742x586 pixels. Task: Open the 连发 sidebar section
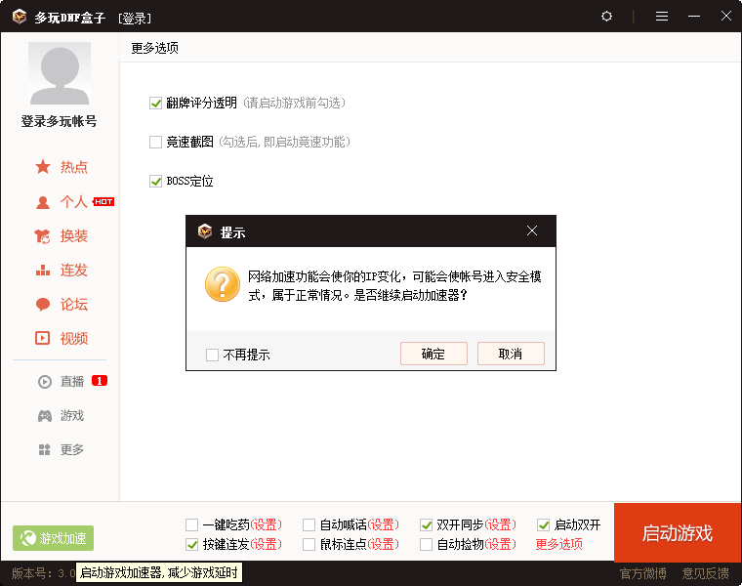[74, 270]
